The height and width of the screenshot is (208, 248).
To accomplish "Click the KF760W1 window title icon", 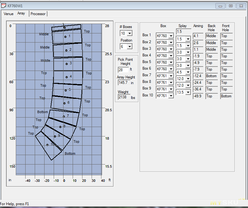I will tap(4, 6).
